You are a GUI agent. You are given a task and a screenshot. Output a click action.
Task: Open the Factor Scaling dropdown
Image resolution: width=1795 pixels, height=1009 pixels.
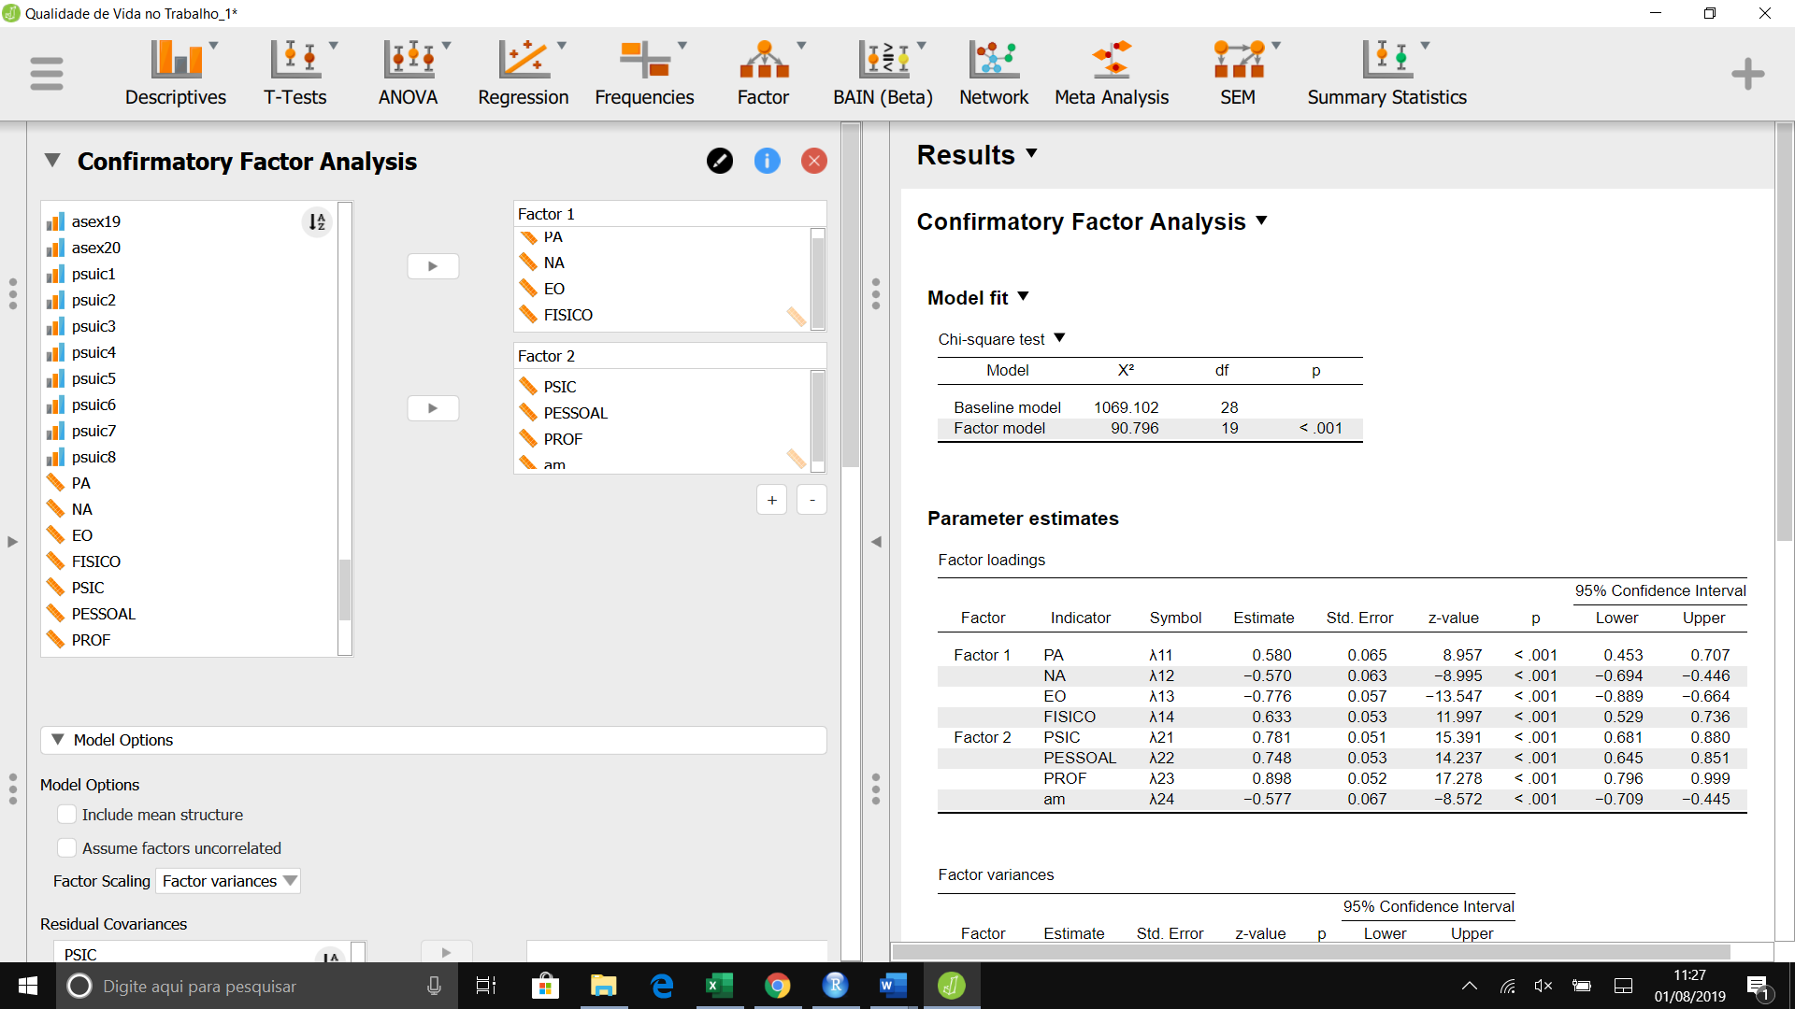pyautogui.click(x=227, y=881)
